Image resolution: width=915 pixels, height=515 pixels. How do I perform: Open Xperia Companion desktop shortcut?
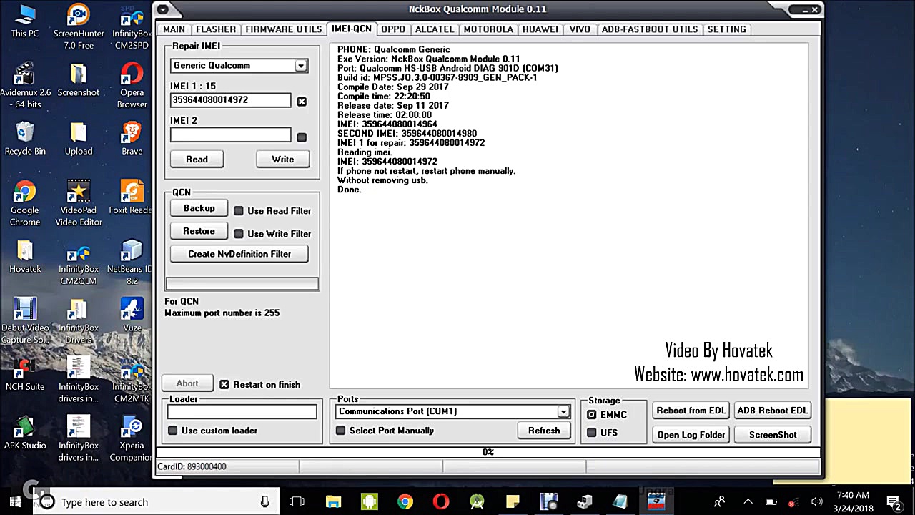coord(132,439)
